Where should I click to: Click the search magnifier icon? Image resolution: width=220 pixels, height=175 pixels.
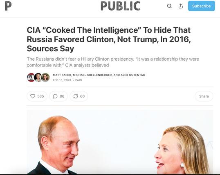point(169,6)
